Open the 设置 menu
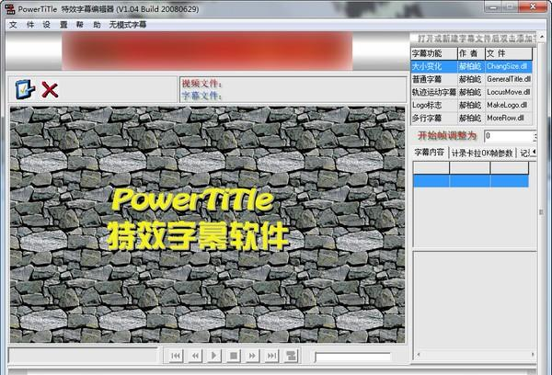 [x=54, y=25]
